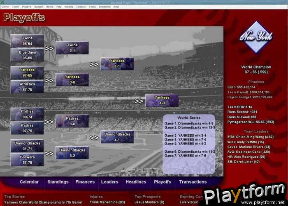Screen dimensions: 288x206
Task: Open the Transactions tab
Action: pos(193,182)
